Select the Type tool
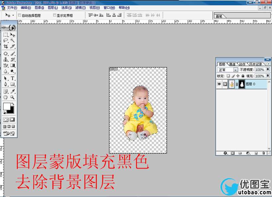This screenshot has height=197, width=272. (12, 79)
